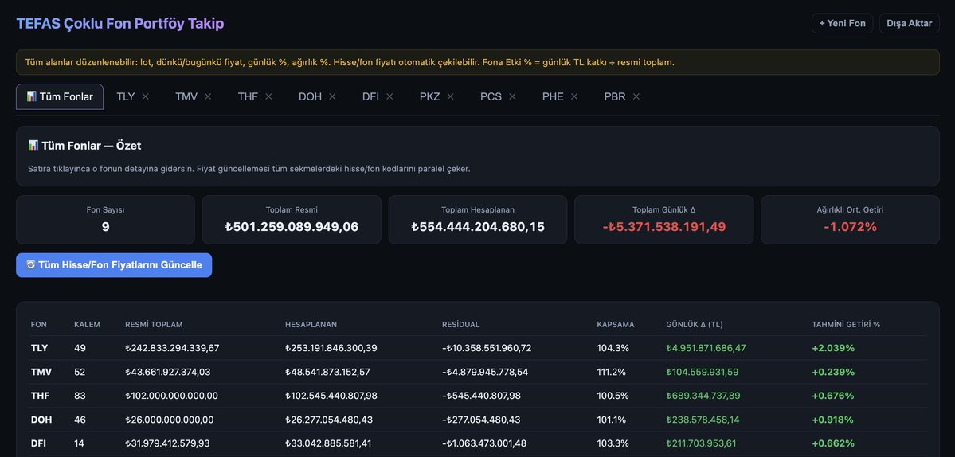Click the KALEM column header
The width and height of the screenshot is (955, 457).
pyautogui.click(x=87, y=324)
